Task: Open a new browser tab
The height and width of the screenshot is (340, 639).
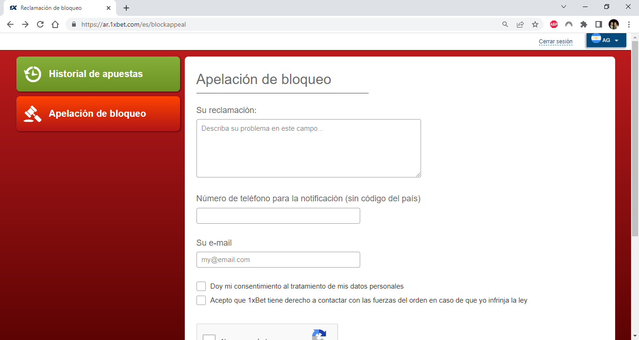Action: click(x=126, y=8)
